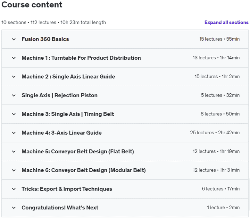Click the chevron beside Fusion 360 Basics
This screenshot has width=250, height=219.
pyautogui.click(x=13, y=39)
